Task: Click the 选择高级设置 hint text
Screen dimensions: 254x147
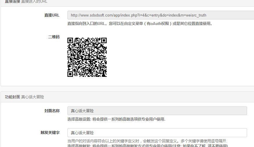Action: [116, 119]
